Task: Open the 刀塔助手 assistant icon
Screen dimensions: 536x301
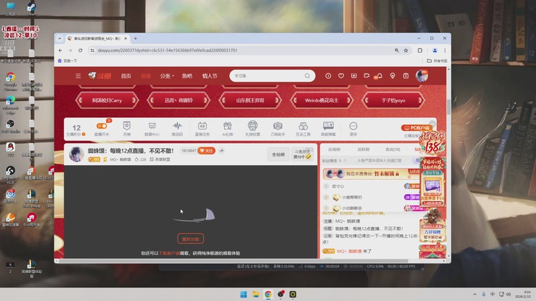Action: coord(277,128)
